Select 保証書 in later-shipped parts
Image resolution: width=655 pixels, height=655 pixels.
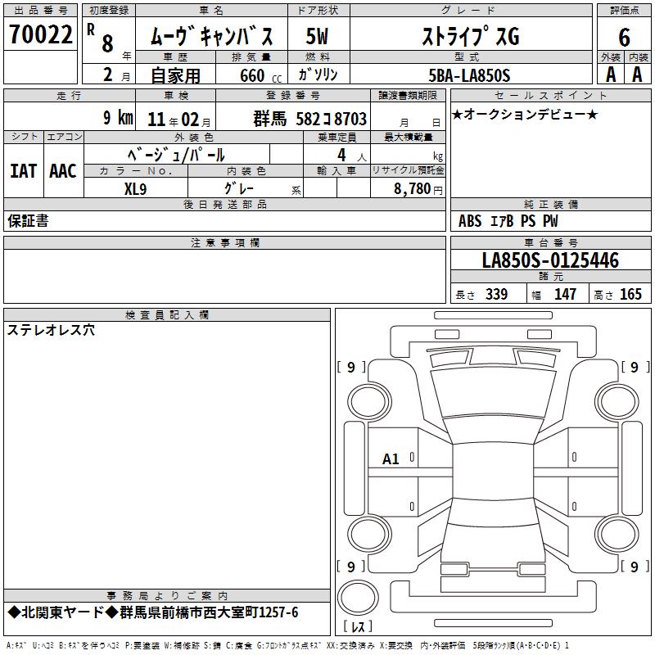pos(28,221)
